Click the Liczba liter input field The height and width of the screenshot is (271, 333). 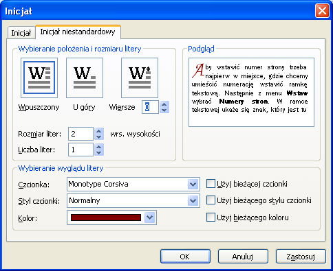coord(80,150)
